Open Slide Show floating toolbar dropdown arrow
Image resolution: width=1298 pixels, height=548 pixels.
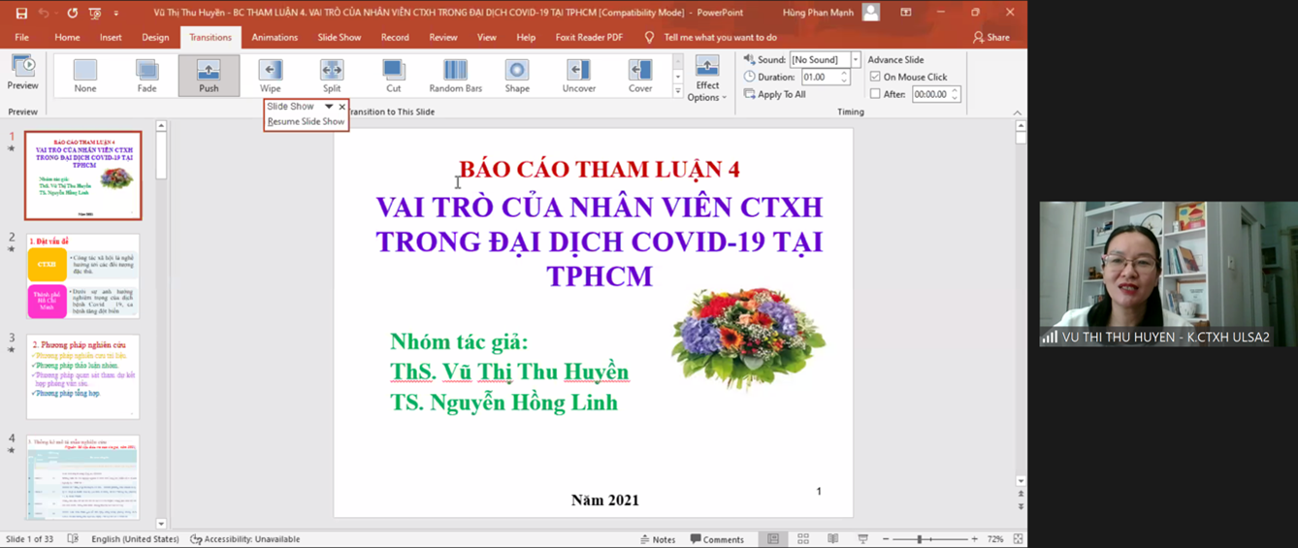pos(329,107)
